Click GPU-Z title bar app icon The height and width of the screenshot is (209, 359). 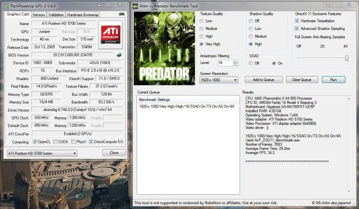tap(7, 6)
